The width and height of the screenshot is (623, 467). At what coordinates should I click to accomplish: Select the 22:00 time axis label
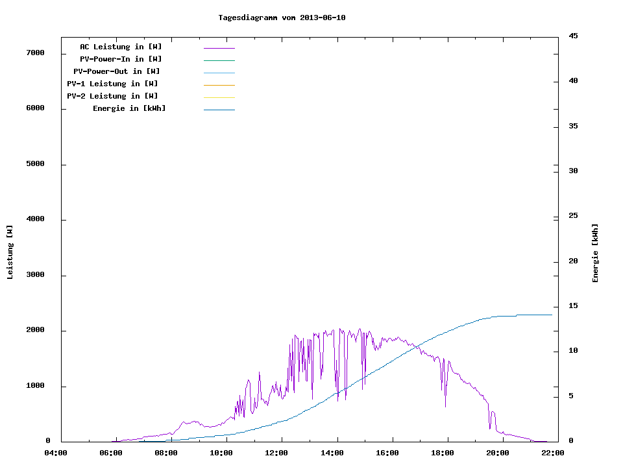tap(552, 453)
